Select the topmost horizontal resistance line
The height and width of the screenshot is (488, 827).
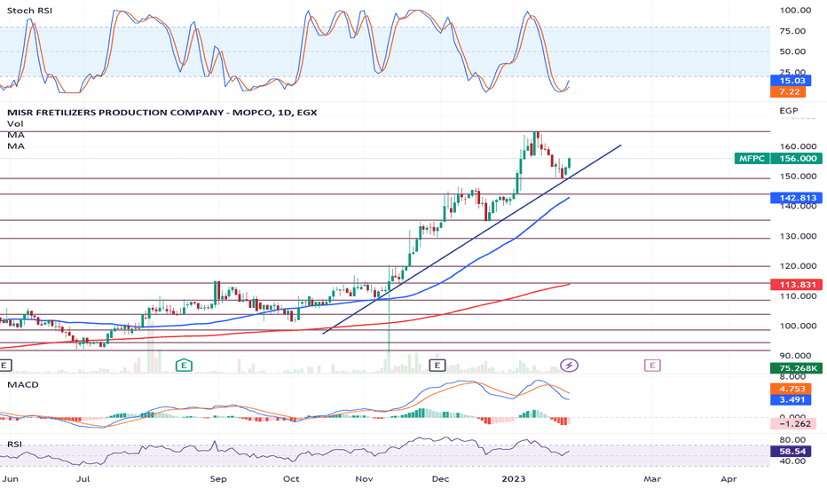tap(385, 131)
